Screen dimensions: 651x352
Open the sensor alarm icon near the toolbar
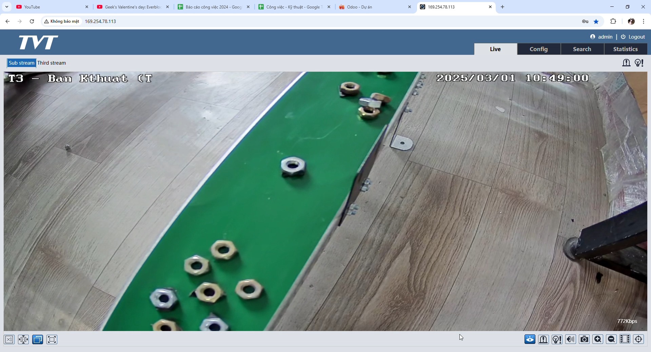pos(544,339)
